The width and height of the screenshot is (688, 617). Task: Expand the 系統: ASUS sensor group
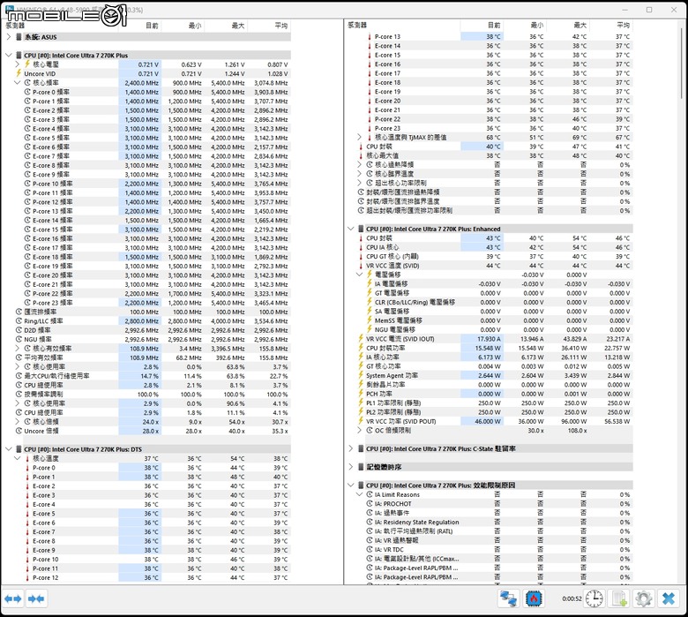point(8,37)
